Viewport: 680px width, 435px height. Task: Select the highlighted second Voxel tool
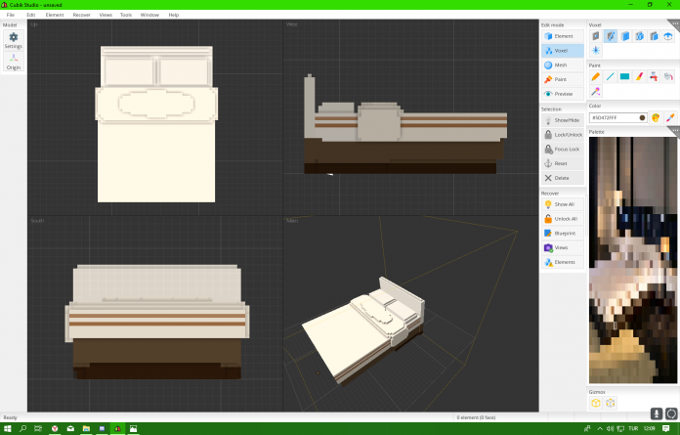tap(611, 36)
